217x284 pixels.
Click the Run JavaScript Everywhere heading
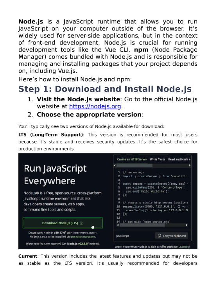point(56,174)
